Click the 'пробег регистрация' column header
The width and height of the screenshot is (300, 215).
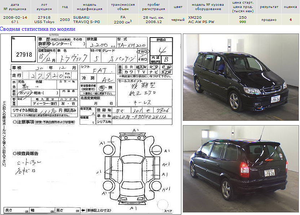pos(154,7)
